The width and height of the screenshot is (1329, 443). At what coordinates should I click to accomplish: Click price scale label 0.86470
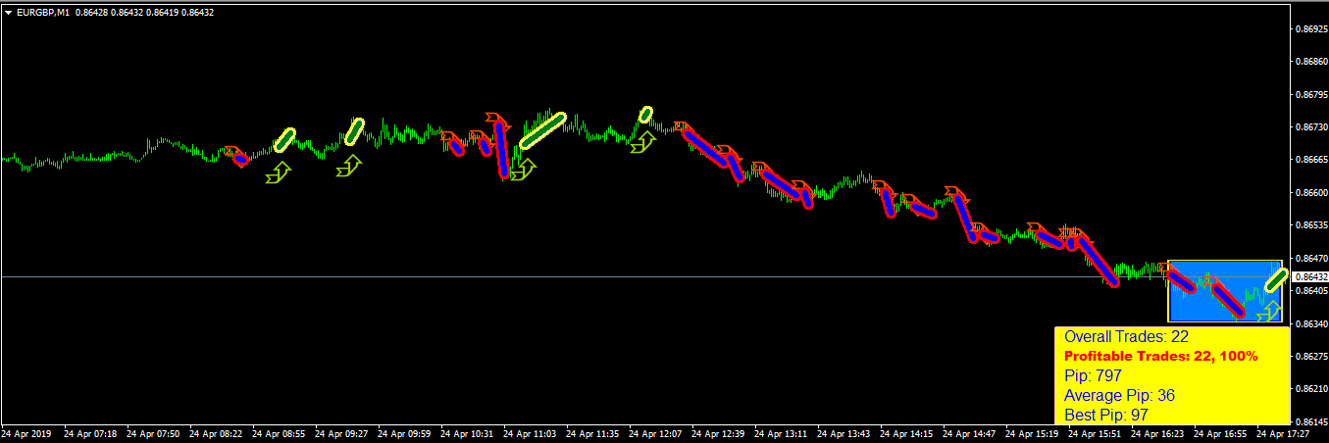(x=1311, y=258)
